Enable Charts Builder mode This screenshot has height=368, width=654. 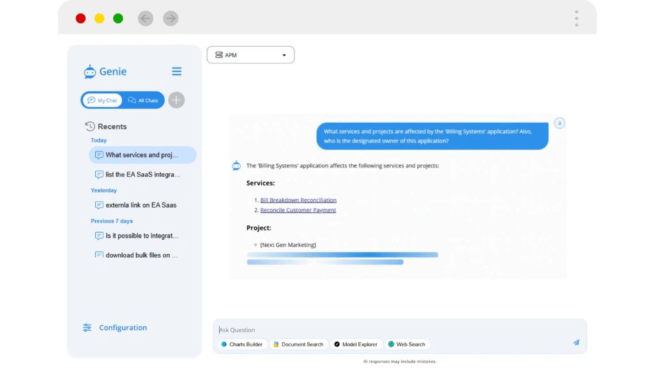click(x=241, y=344)
